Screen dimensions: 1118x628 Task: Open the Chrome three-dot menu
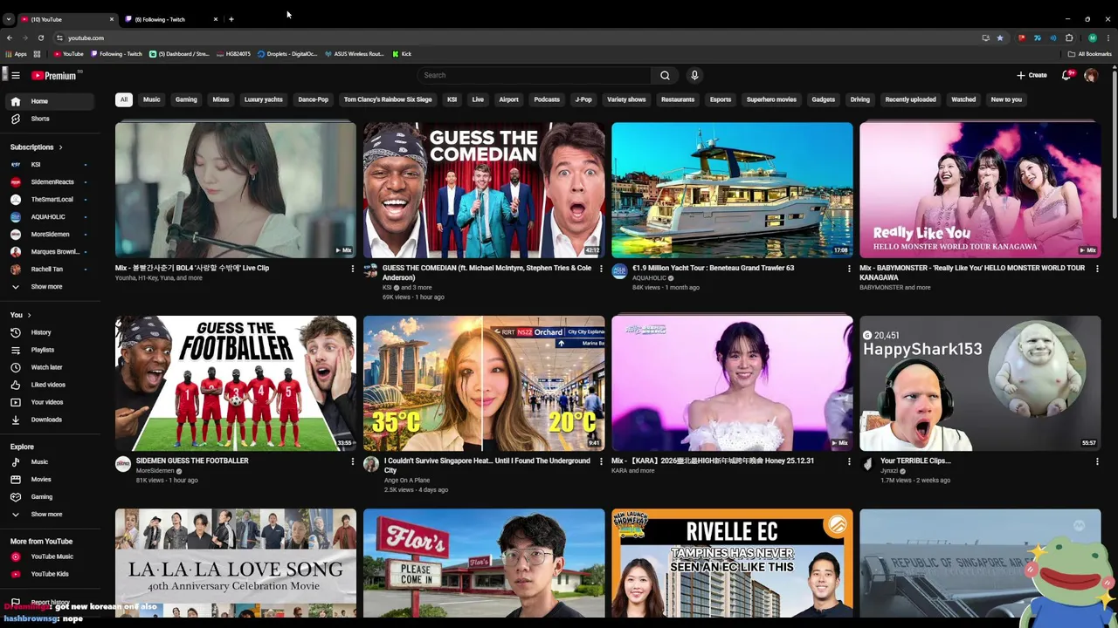point(1108,38)
